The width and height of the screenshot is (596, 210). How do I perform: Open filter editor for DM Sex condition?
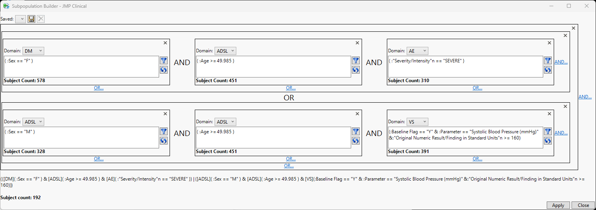(x=164, y=60)
